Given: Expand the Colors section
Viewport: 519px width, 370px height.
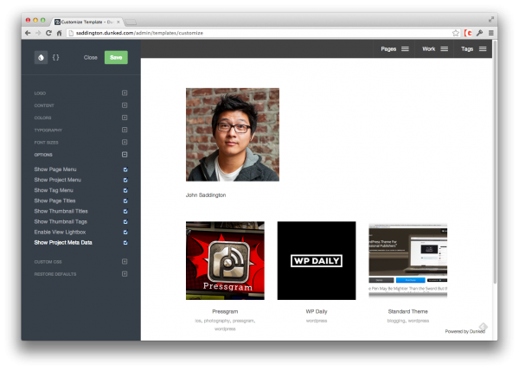Looking at the screenshot, I should [x=125, y=118].
